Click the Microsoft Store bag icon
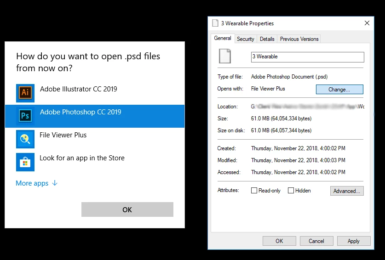Screen dimensions: 385x260 25,162
